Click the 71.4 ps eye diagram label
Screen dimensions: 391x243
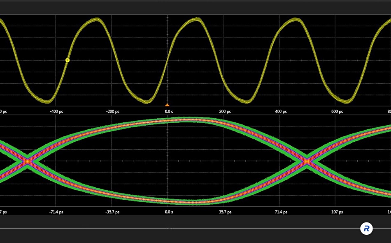[281, 212]
